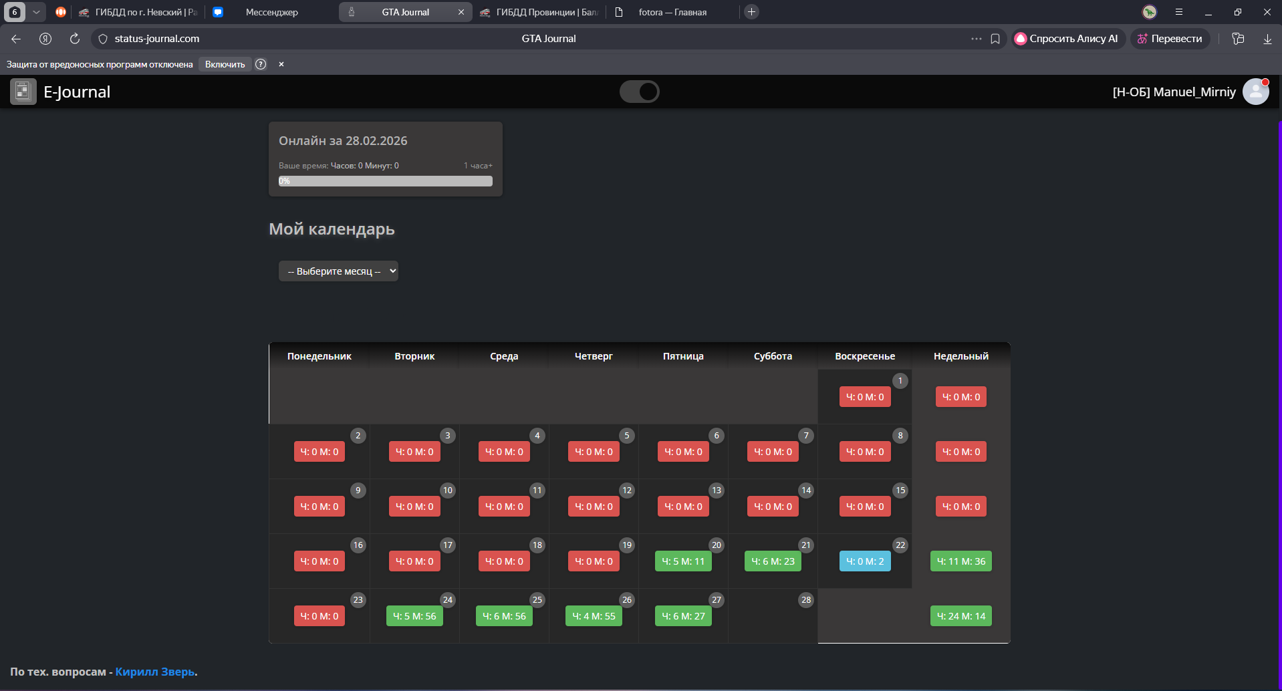Screen dimensions: 1282x691
Task: Expand the tab group dropdown arrow
Action: click(x=36, y=12)
